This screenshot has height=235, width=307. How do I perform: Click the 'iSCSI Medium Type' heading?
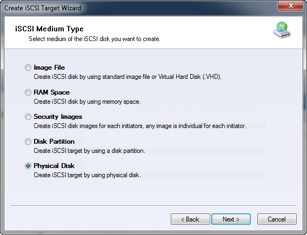pyautogui.click(x=49, y=29)
